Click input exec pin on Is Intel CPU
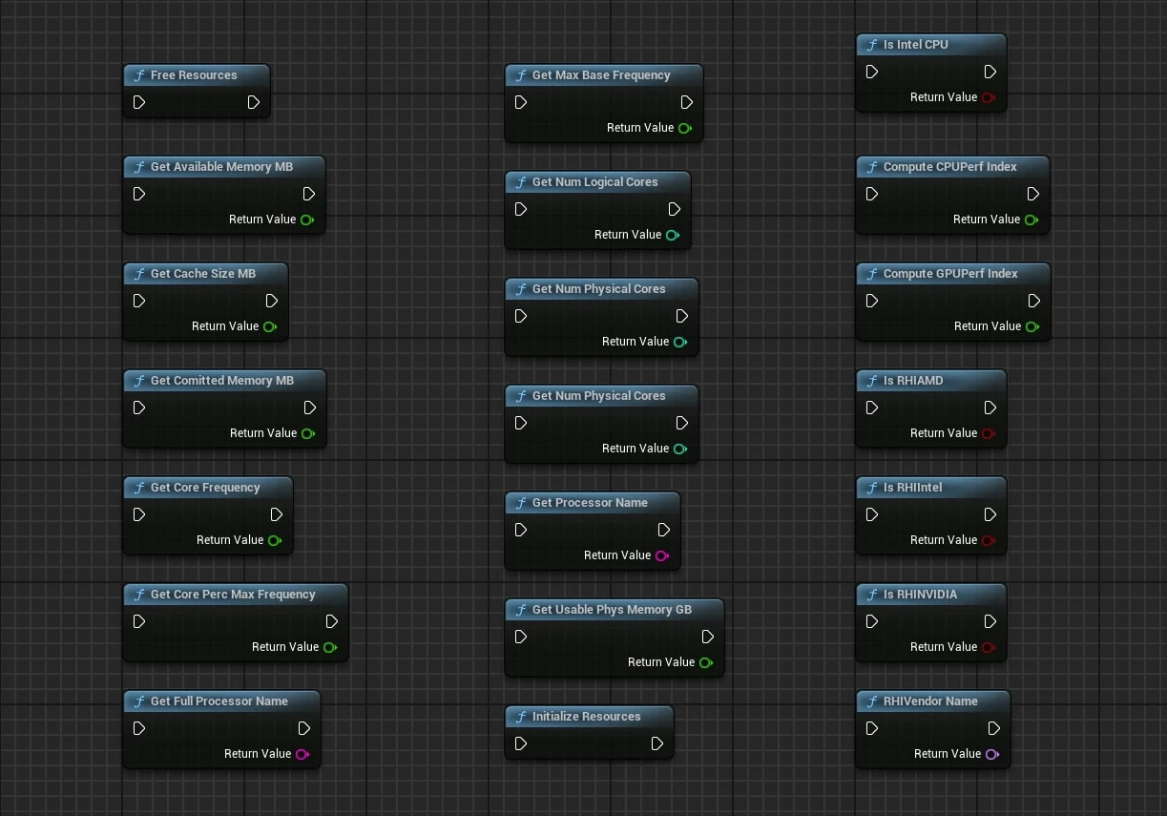The width and height of the screenshot is (1167, 816). 872,72
